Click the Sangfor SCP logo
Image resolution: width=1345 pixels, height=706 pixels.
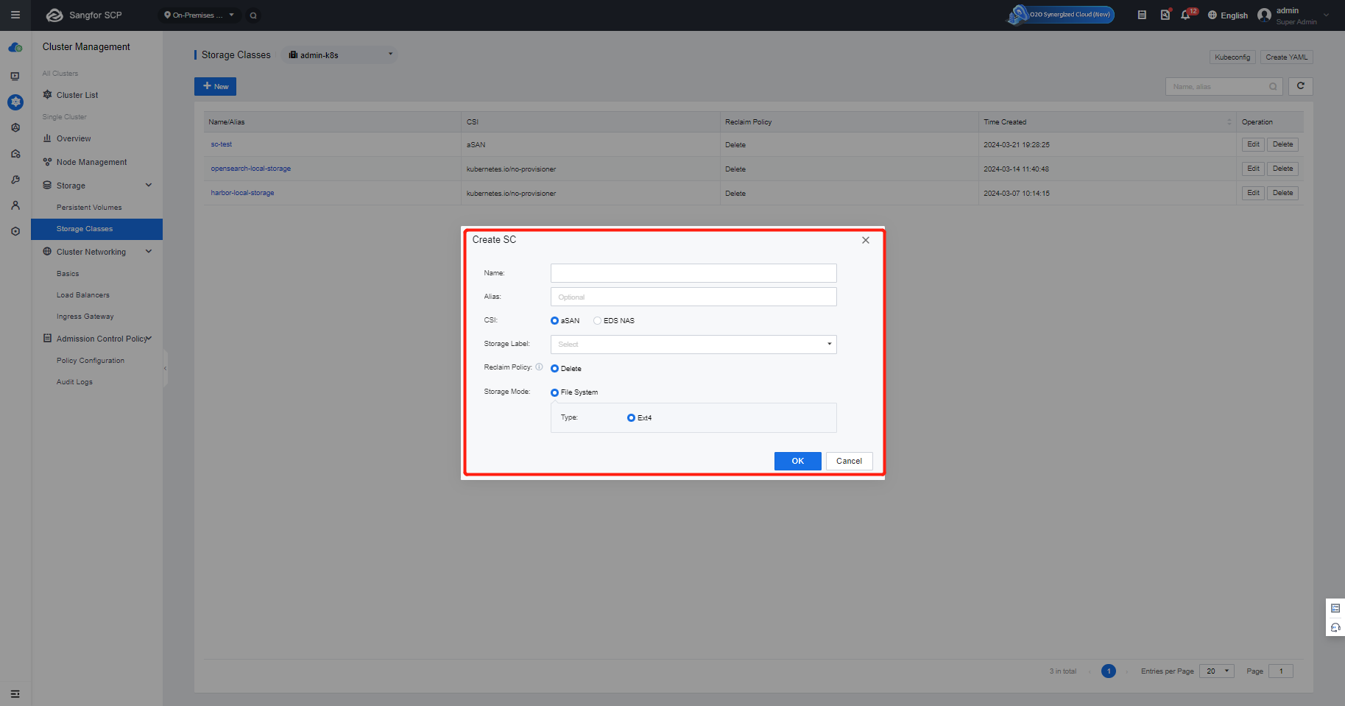(84, 15)
